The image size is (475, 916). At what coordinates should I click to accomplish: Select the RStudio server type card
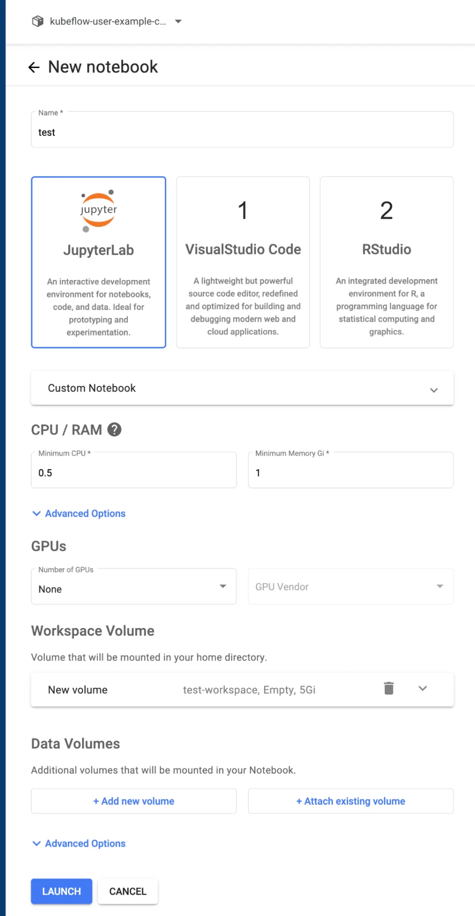click(387, 262)
